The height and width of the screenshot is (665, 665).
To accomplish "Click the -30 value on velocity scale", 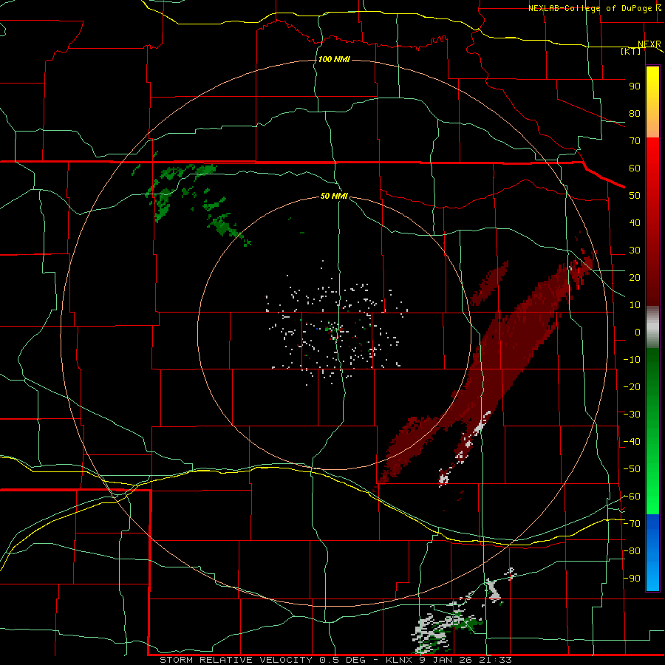I will pyautogui.click(x=632, y=415).
